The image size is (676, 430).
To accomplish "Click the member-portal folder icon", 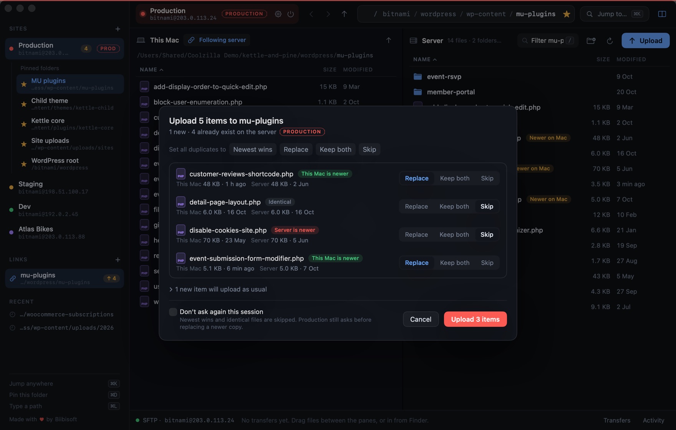I will coord(418,92).
